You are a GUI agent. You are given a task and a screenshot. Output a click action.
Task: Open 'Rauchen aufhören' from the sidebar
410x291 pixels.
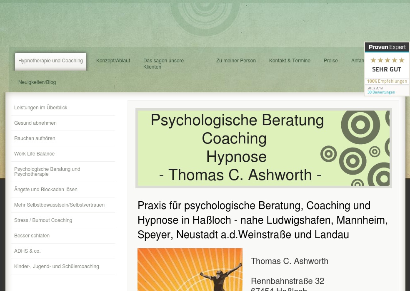tap(35, 138)
